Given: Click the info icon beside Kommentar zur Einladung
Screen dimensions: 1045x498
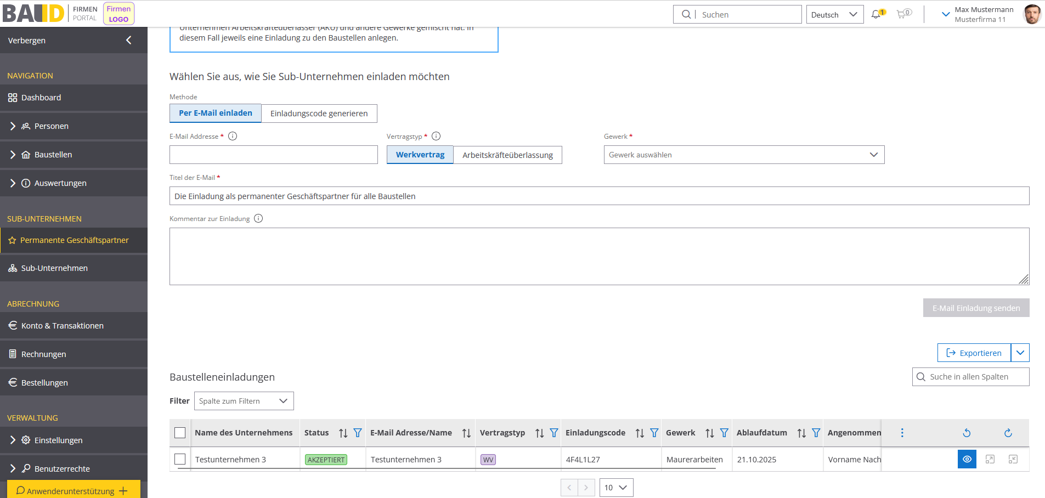Looking at the screenshot, I should (258, 218).
